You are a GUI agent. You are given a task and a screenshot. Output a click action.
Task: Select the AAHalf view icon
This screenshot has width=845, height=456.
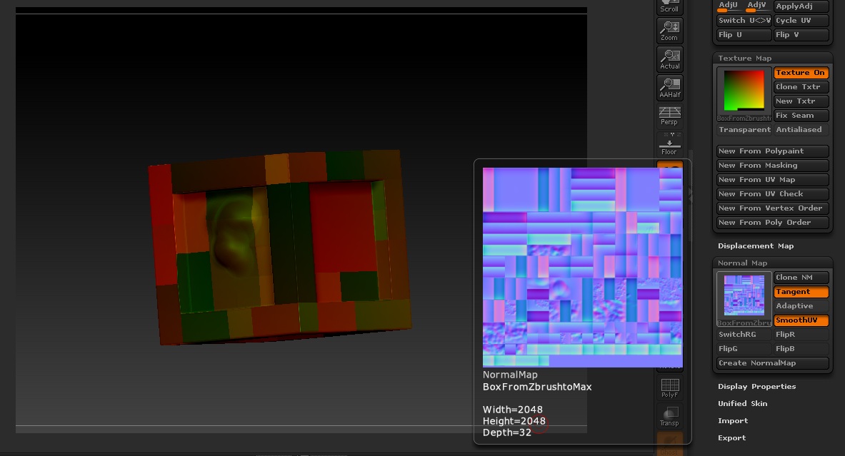670,88
